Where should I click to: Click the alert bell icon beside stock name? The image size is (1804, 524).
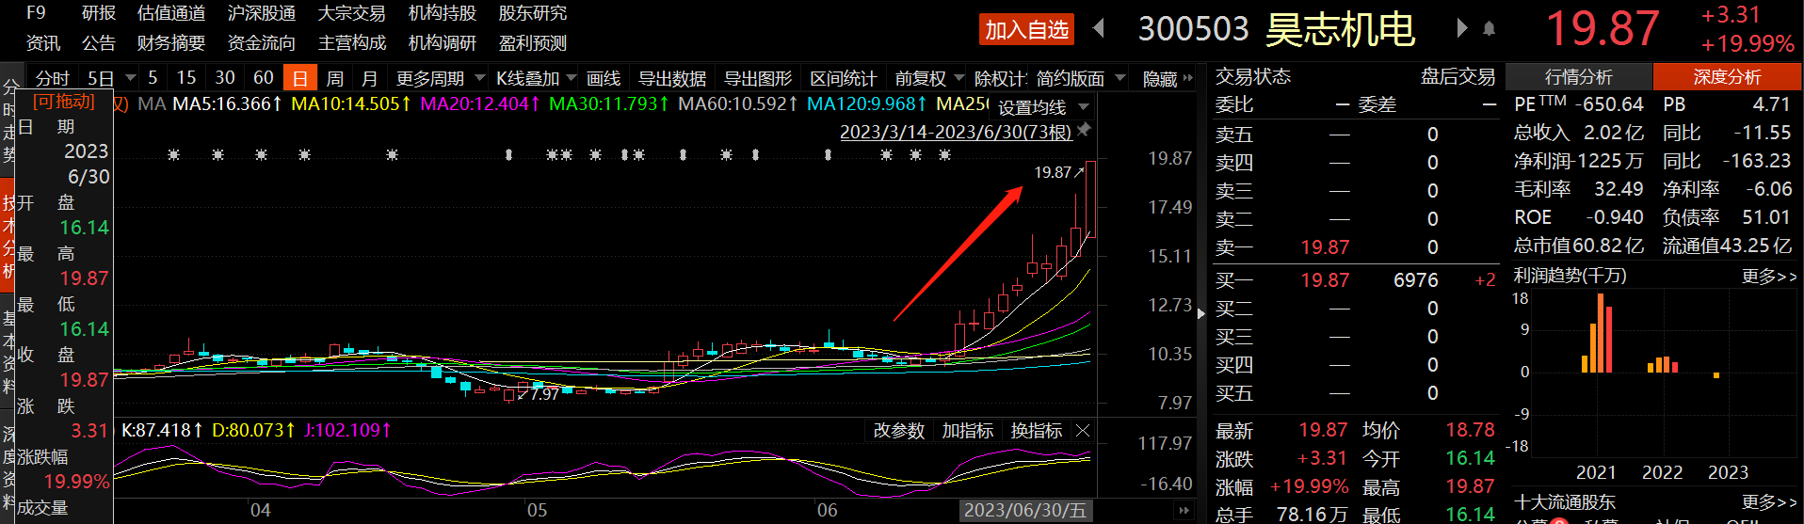(1489, 28)
